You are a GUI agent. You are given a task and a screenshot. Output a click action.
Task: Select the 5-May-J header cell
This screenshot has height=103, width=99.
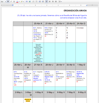point(49,94)
